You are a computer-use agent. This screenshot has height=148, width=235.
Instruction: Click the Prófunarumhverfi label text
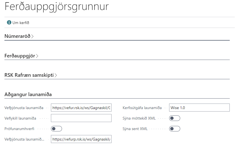point(20,129)
